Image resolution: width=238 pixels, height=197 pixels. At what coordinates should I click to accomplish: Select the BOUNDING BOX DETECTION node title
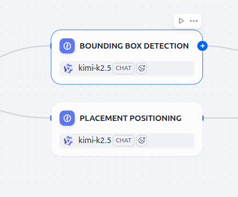[134, 46]
